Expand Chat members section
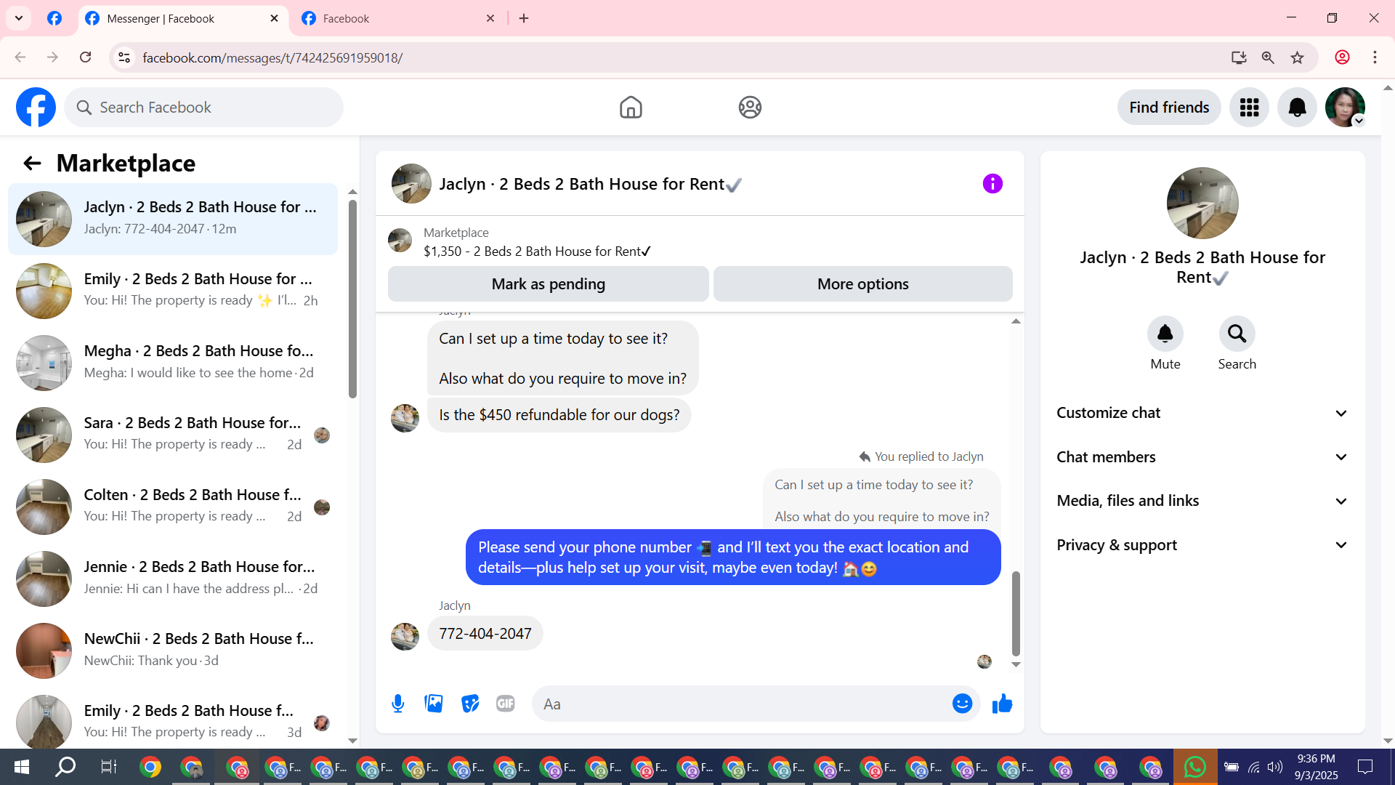 point(1202,457)
